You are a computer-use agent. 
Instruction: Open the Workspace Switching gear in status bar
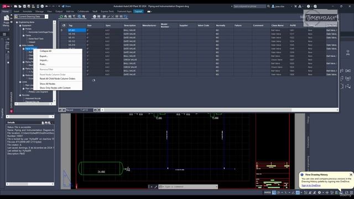coord(319,193)
